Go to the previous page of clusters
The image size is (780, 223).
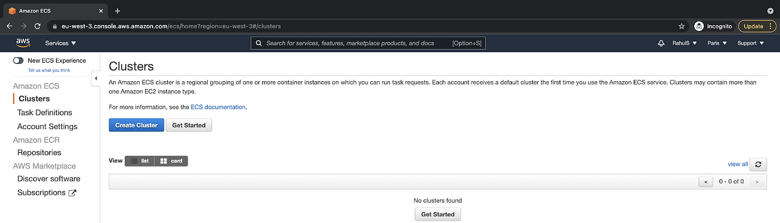[x=706, y=181]
